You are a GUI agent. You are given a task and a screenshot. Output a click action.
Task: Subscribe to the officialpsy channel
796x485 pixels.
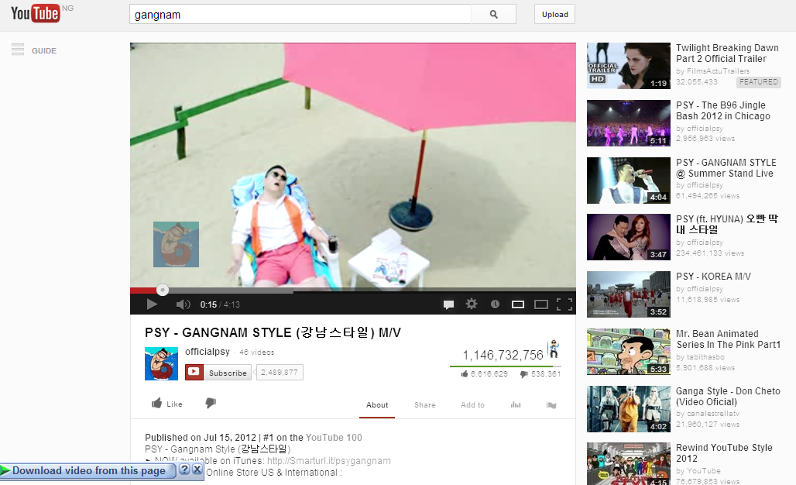[218, 373]
